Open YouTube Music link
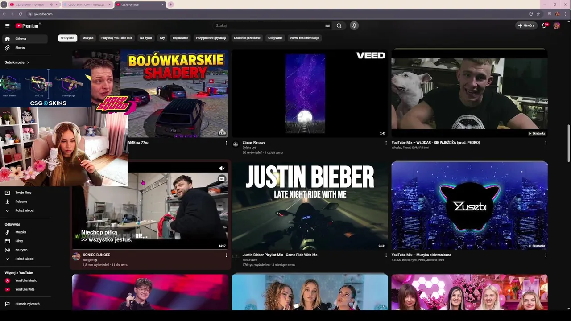This screenshot has height=321, width=571. [x=25, y=280]
